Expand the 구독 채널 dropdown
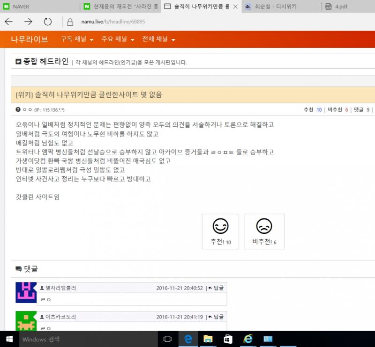 pos(77,39)
